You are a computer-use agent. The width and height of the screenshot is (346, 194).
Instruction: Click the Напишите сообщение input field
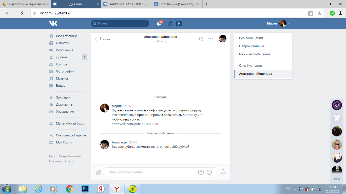(x=152, y=172)
